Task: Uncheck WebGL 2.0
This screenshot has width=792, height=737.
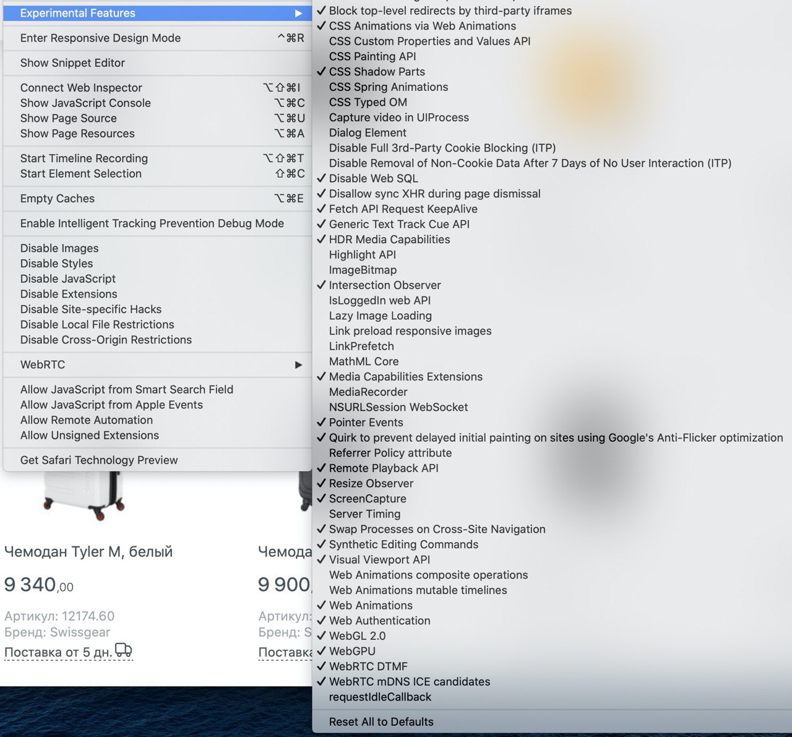Action: 552,636
